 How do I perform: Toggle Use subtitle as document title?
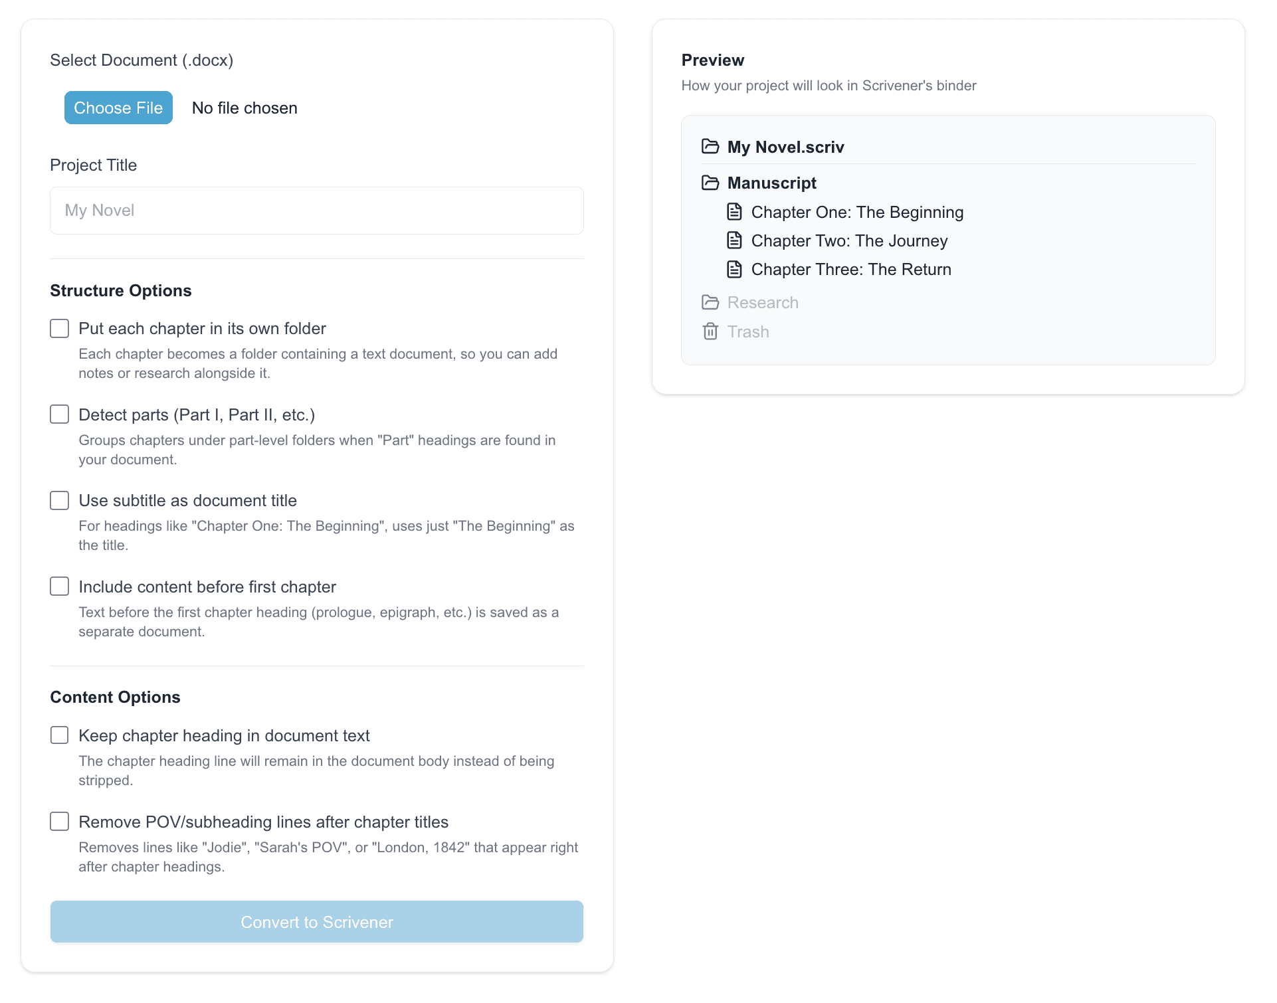point(60,500)
